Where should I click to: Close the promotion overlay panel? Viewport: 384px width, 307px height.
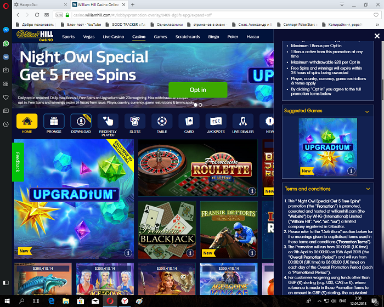click(x=377, y=36)
